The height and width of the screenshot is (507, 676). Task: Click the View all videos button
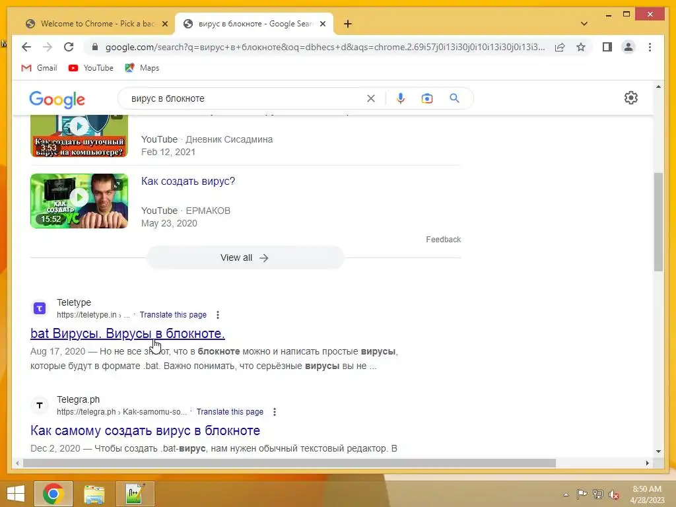click(246, 257)
